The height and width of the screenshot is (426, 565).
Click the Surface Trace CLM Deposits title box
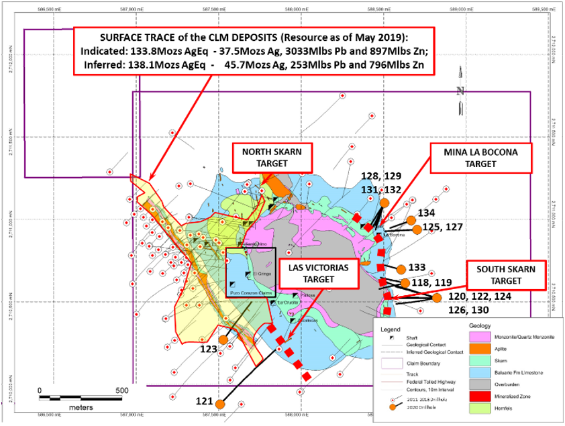point(254,51)
